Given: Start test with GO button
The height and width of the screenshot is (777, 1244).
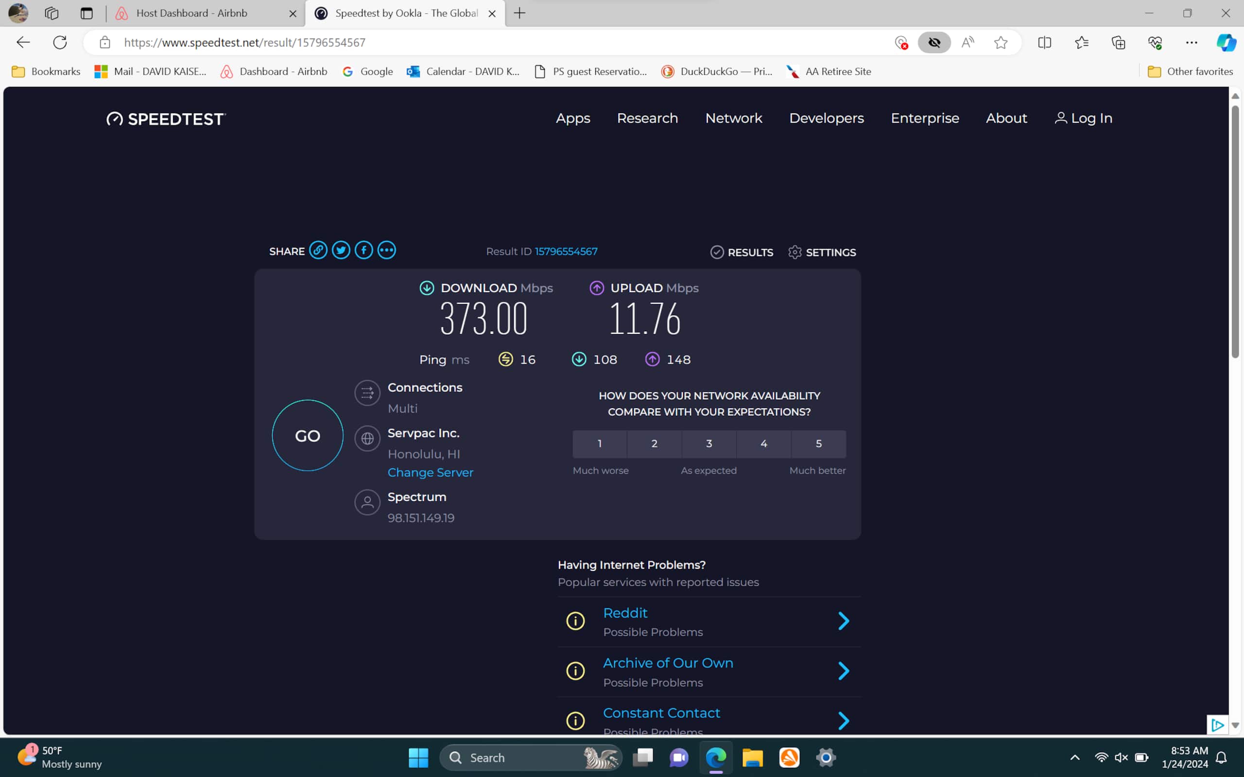Looking at the screenshot, I should (x=308, y=436).
